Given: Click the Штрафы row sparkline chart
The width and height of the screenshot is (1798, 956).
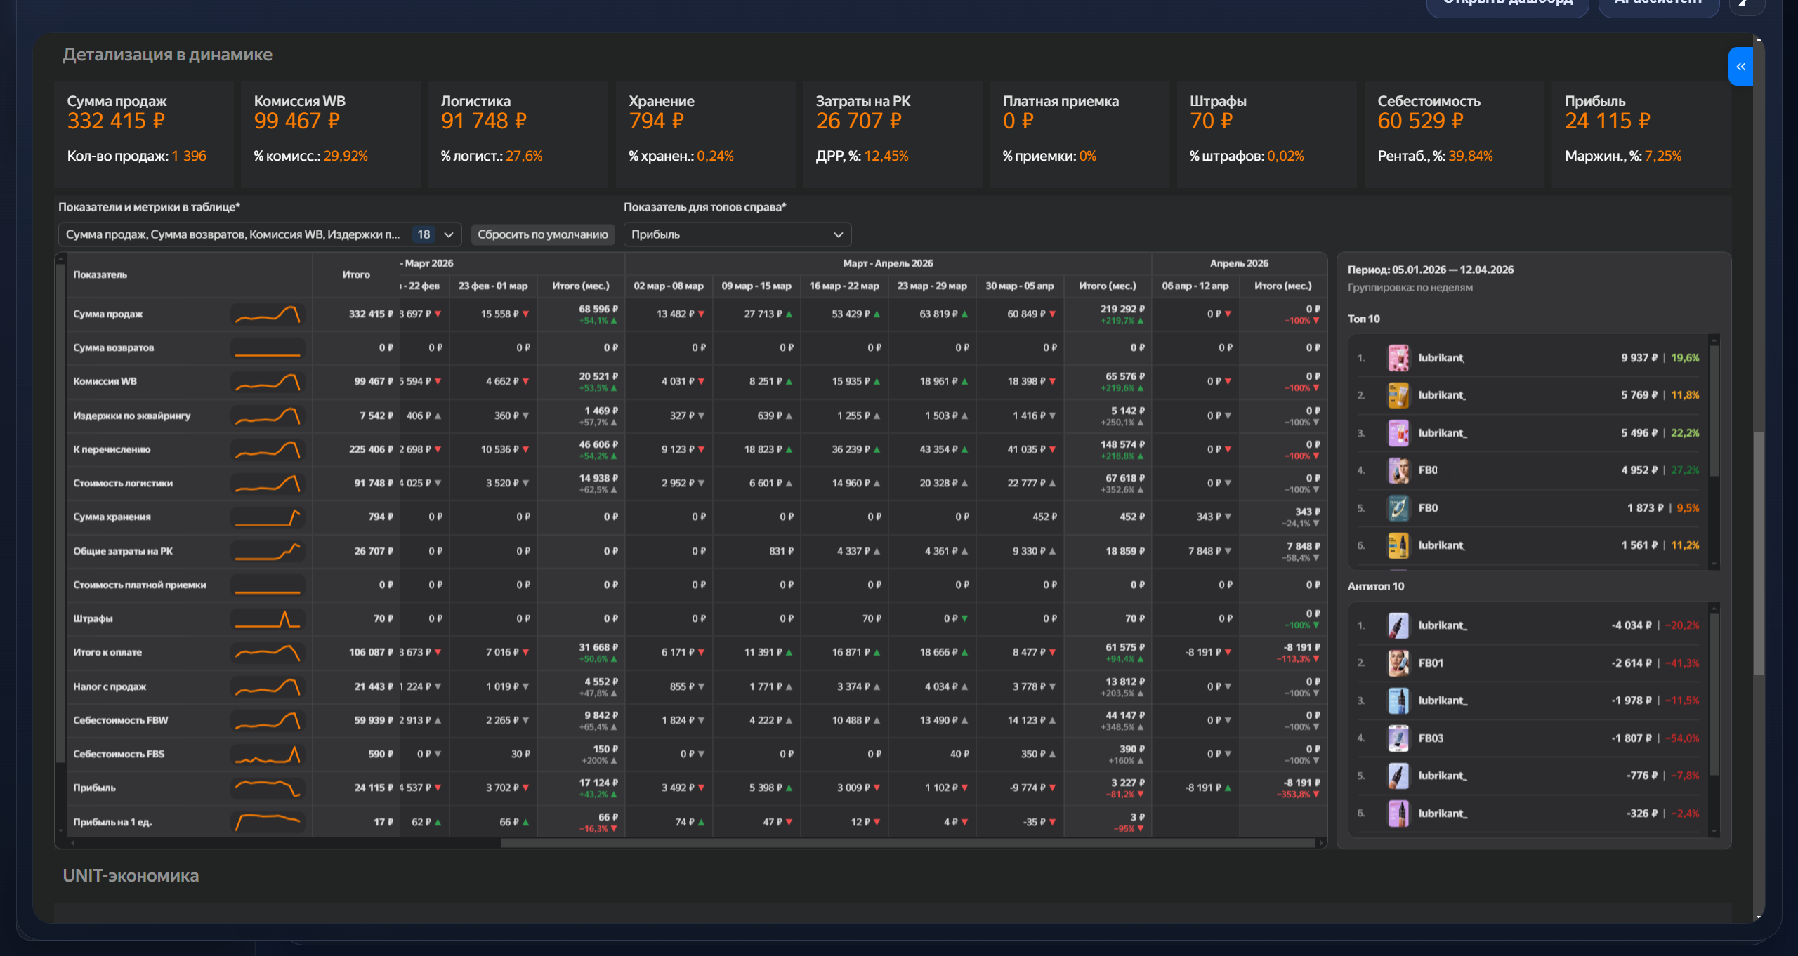Looking at the screenshot, I should click(x=268, y=619).
